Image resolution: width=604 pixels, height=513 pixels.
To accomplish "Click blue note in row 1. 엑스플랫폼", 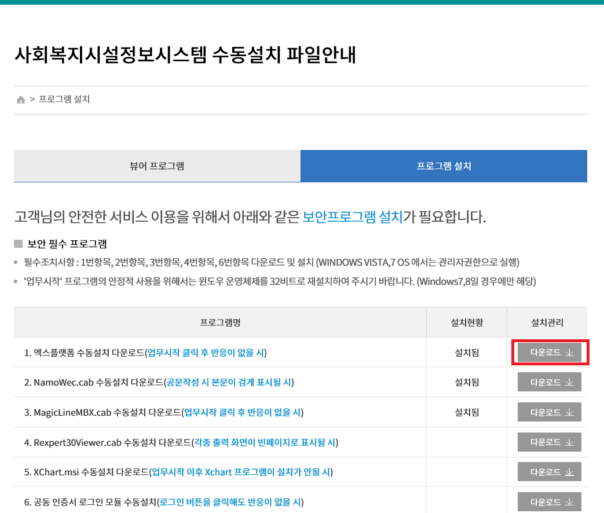I will 206,353.
